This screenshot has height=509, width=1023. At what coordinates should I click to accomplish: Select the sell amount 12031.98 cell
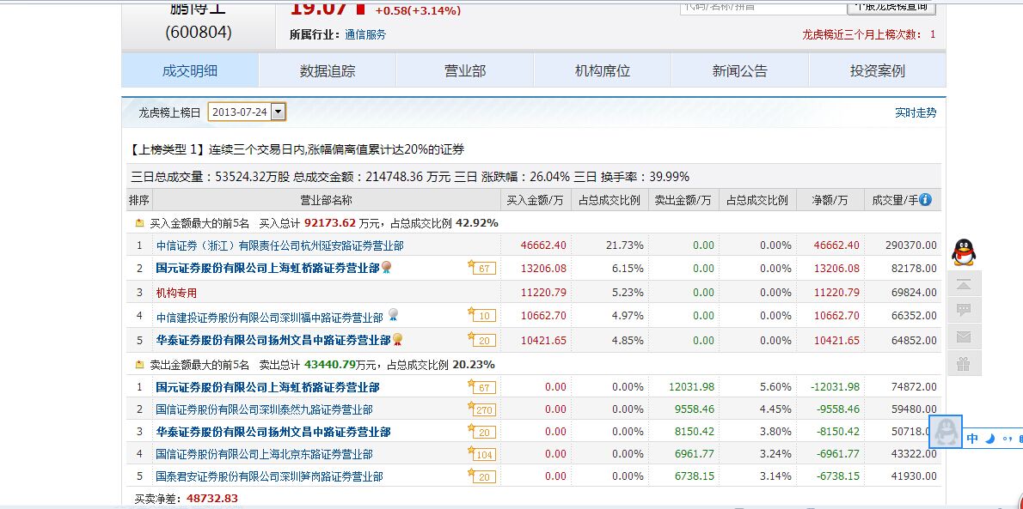691,386
